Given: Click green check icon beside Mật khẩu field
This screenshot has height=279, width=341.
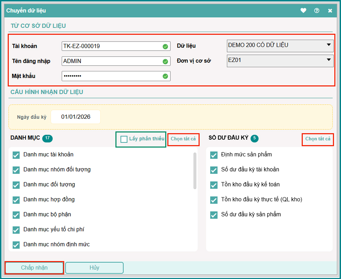Looking at the screenshot, I should click(165, 76).
